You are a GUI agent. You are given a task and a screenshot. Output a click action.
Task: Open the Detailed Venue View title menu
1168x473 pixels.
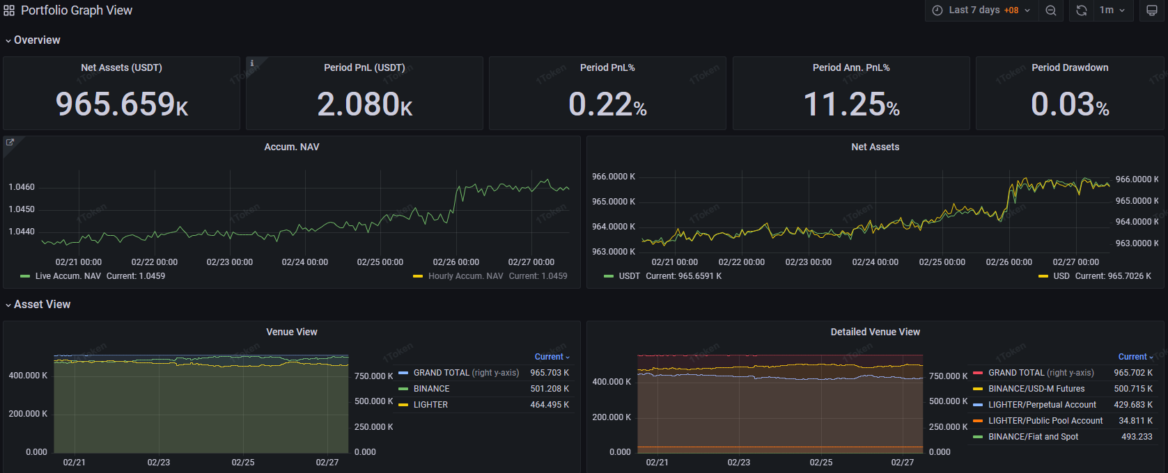pyautogui.click(x=875, y=332)
